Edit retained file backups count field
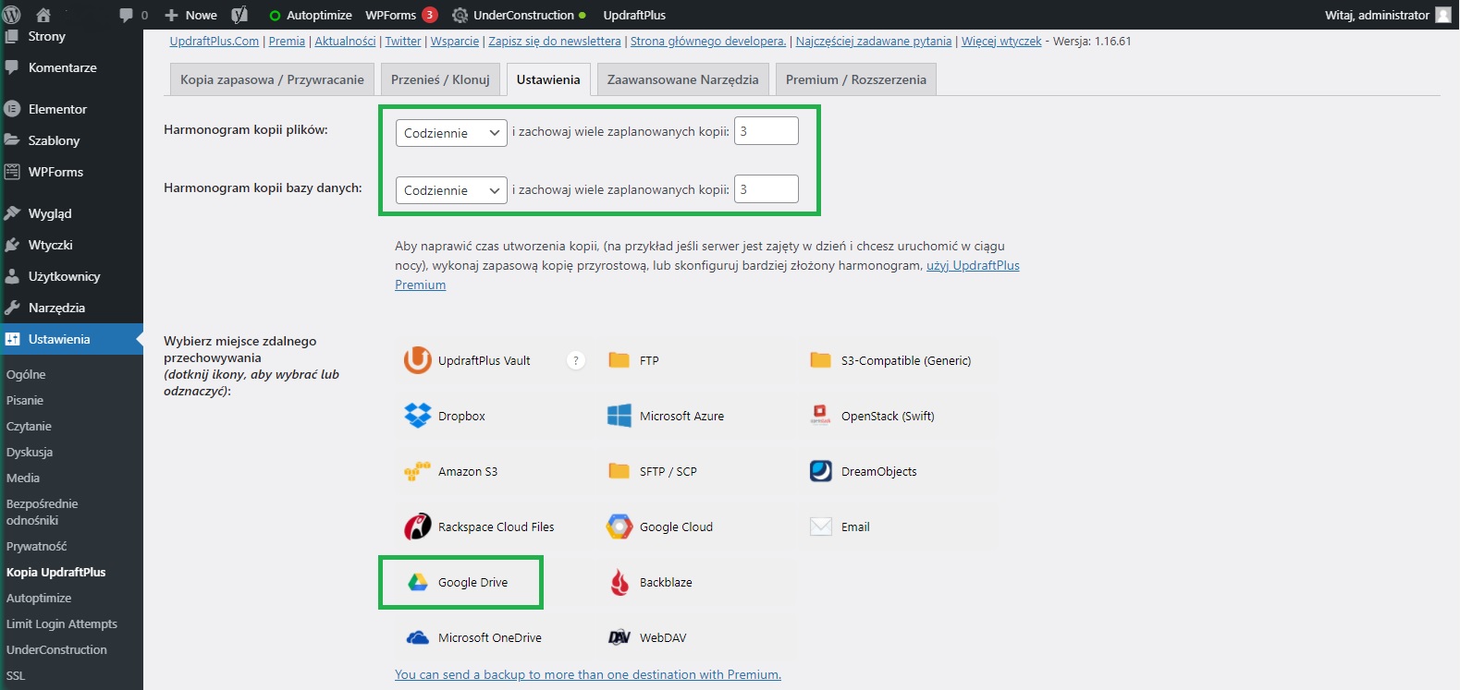 tap(767, 131)
